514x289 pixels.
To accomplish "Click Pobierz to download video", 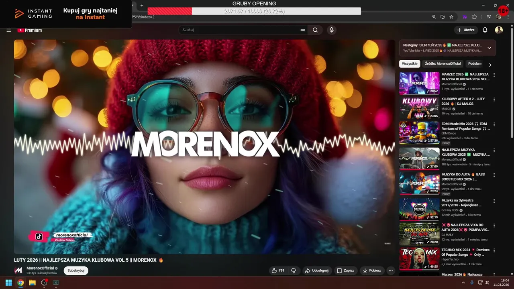I will coord(372,271).
